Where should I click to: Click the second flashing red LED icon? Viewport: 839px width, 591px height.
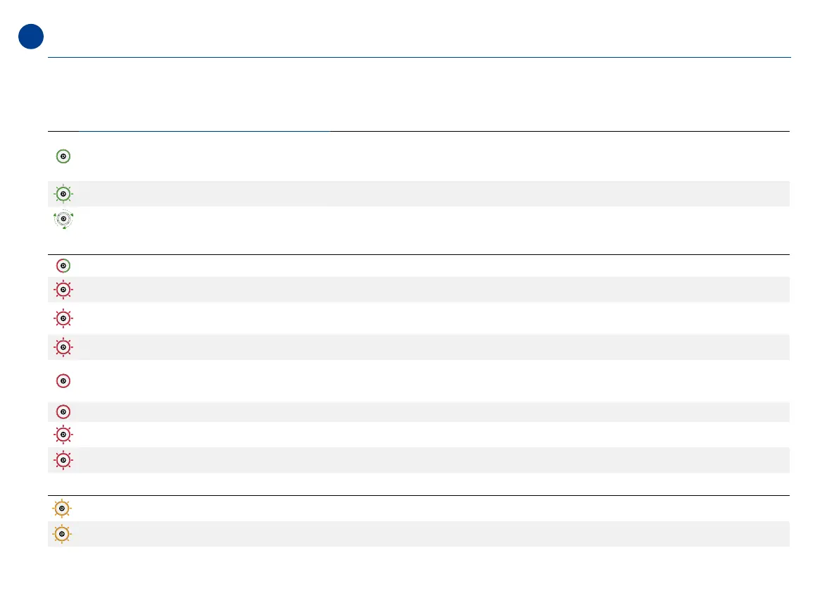(x=63, y=318)
